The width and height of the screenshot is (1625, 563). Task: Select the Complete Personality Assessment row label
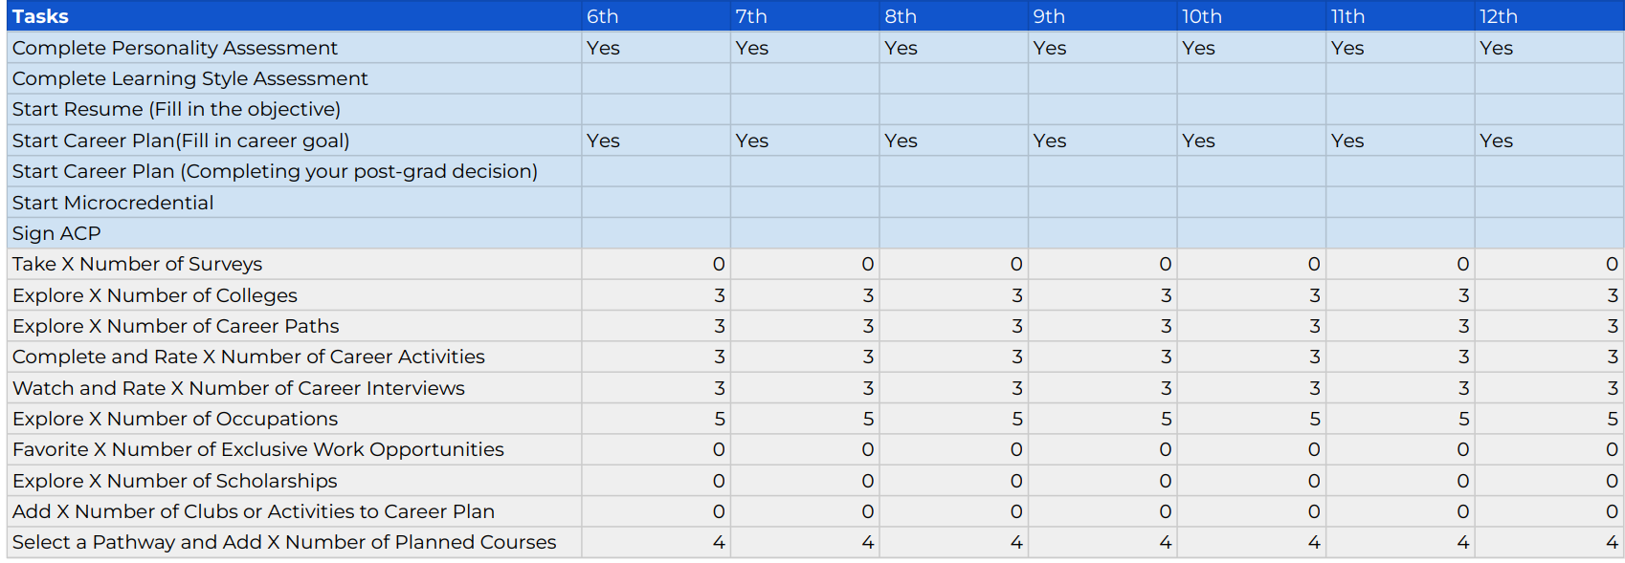(175, 48)
